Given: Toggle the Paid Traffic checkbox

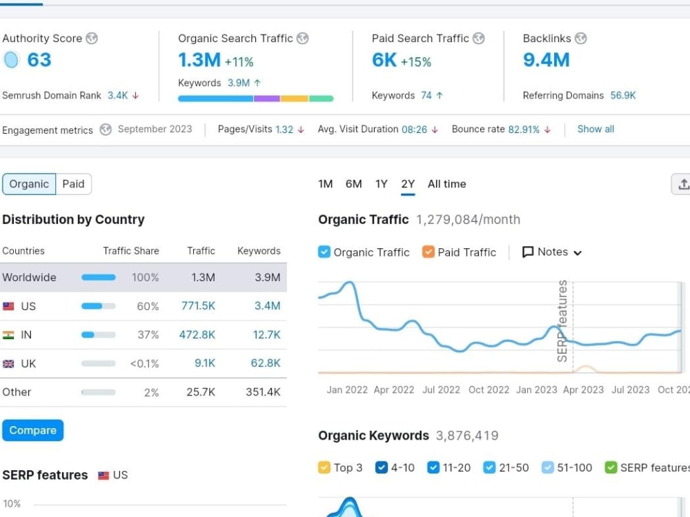Looking at the screenshot, I should [428, 252].
